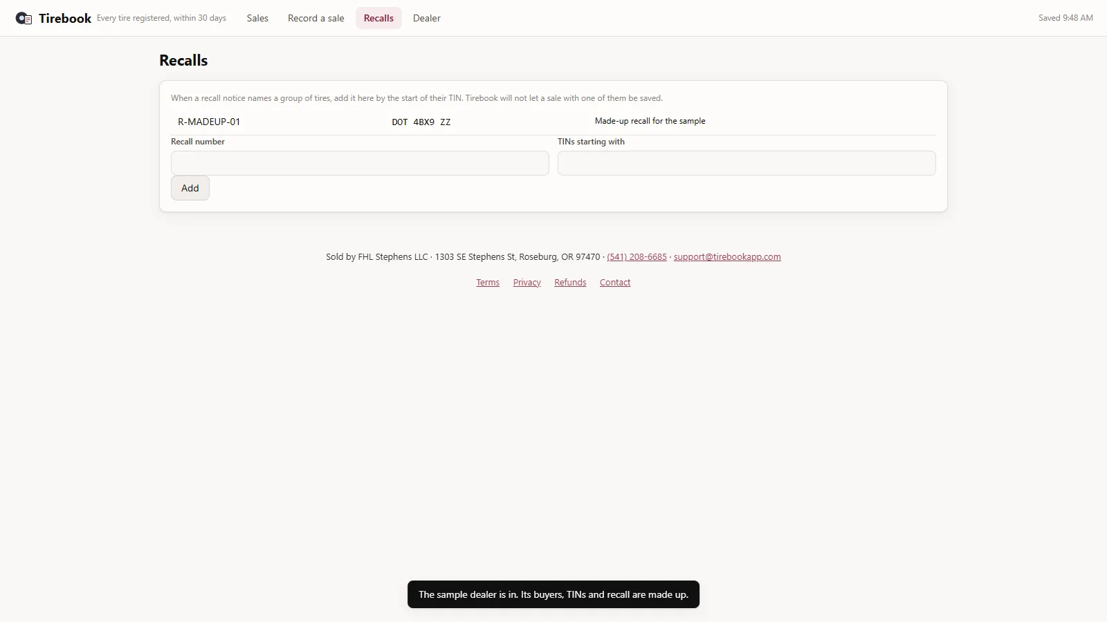Click 'Made-up recall for the sample' text
1107x622 pixels.
click(x=650, y=121)
